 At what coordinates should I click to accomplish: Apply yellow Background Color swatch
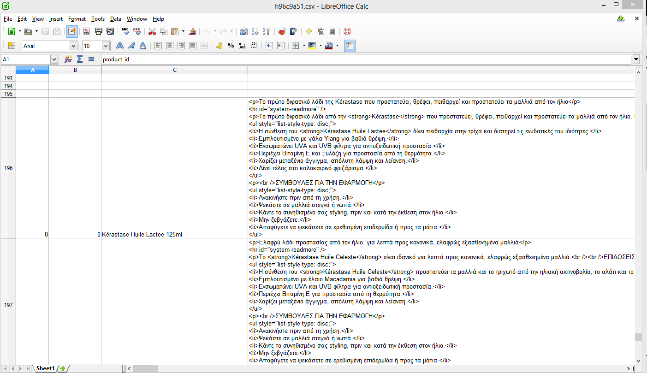(x=312, y=46)
